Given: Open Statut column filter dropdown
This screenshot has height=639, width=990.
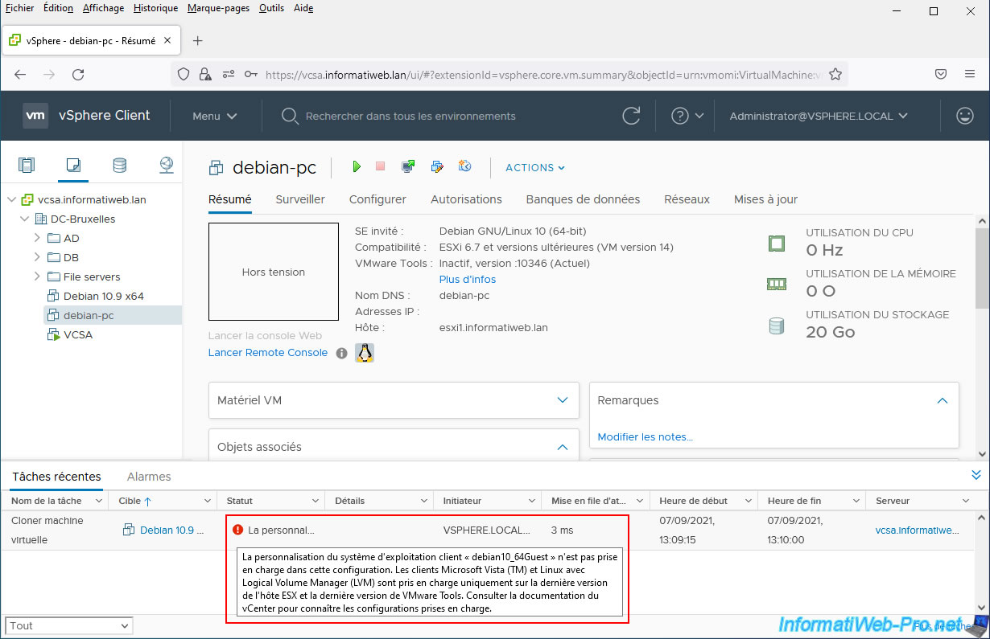Looking at the screenshot, I should click(x=316, y=501).
